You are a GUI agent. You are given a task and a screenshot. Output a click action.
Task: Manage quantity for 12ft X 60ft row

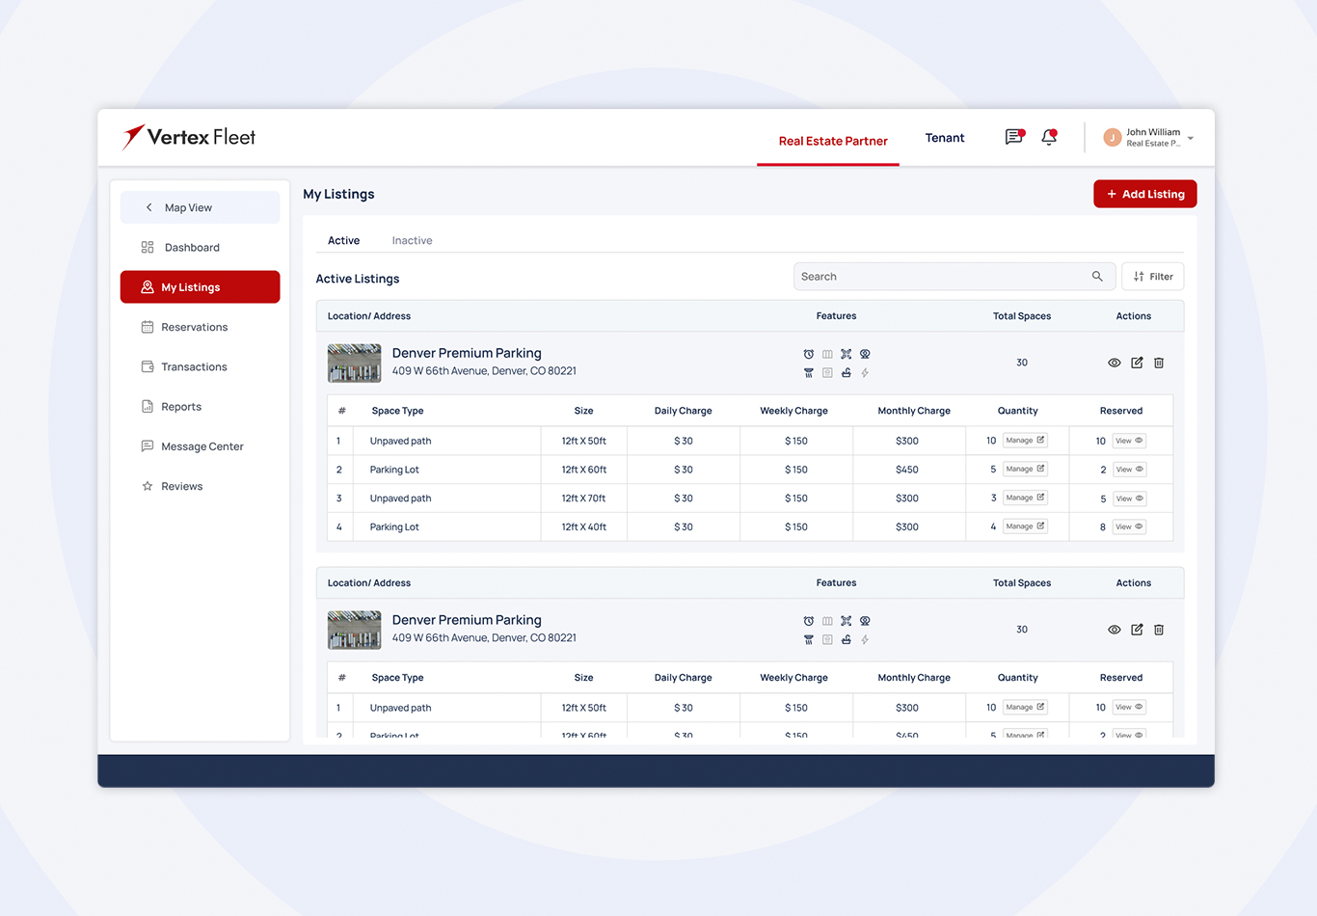[1025, 470]
